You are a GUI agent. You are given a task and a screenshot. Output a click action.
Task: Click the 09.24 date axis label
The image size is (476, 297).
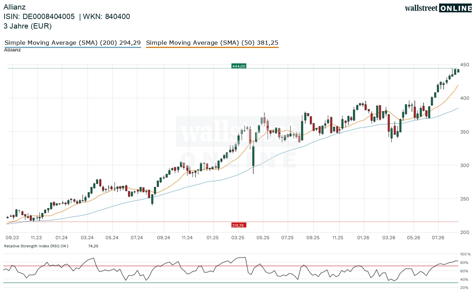click(164, 238)
